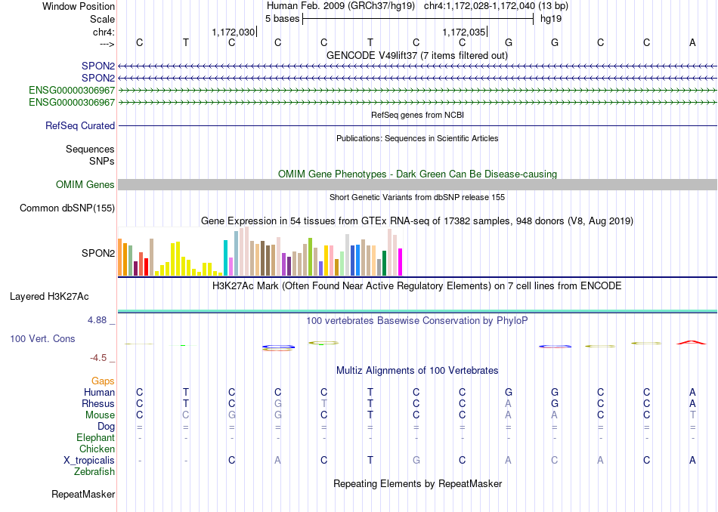Click the OMIM Genes track label
This screenshot has height=512, width=718.
point(85,184)
